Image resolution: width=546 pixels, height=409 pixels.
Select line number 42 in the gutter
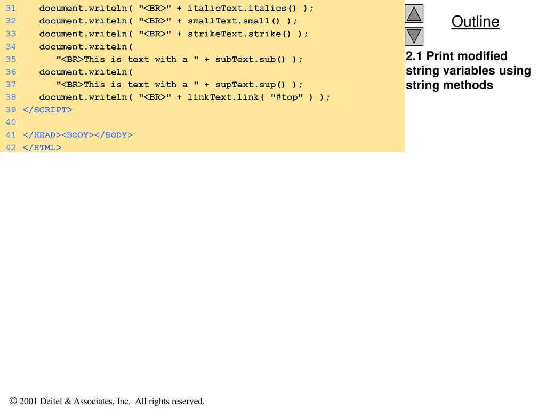[11, 148]
